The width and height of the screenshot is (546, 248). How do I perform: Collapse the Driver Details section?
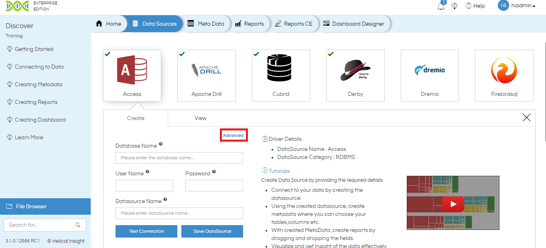point(282,139)
